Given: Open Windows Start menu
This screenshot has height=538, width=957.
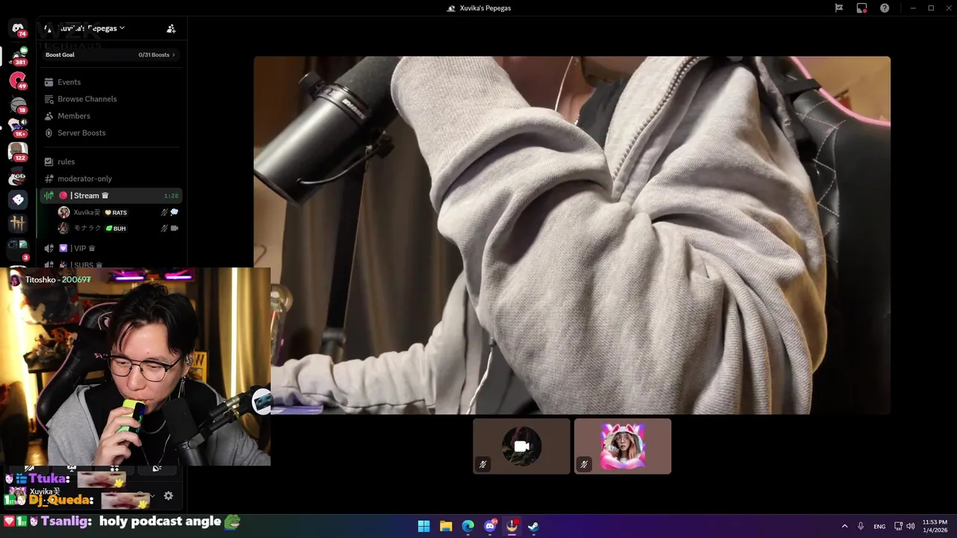Looking at the screenshot, I should [424, 526].
